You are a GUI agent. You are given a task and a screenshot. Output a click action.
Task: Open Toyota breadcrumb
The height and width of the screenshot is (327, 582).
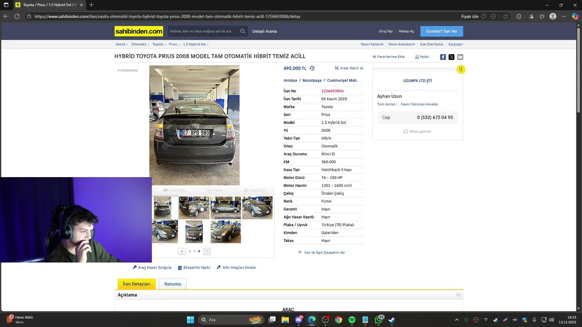click(157, 45)
